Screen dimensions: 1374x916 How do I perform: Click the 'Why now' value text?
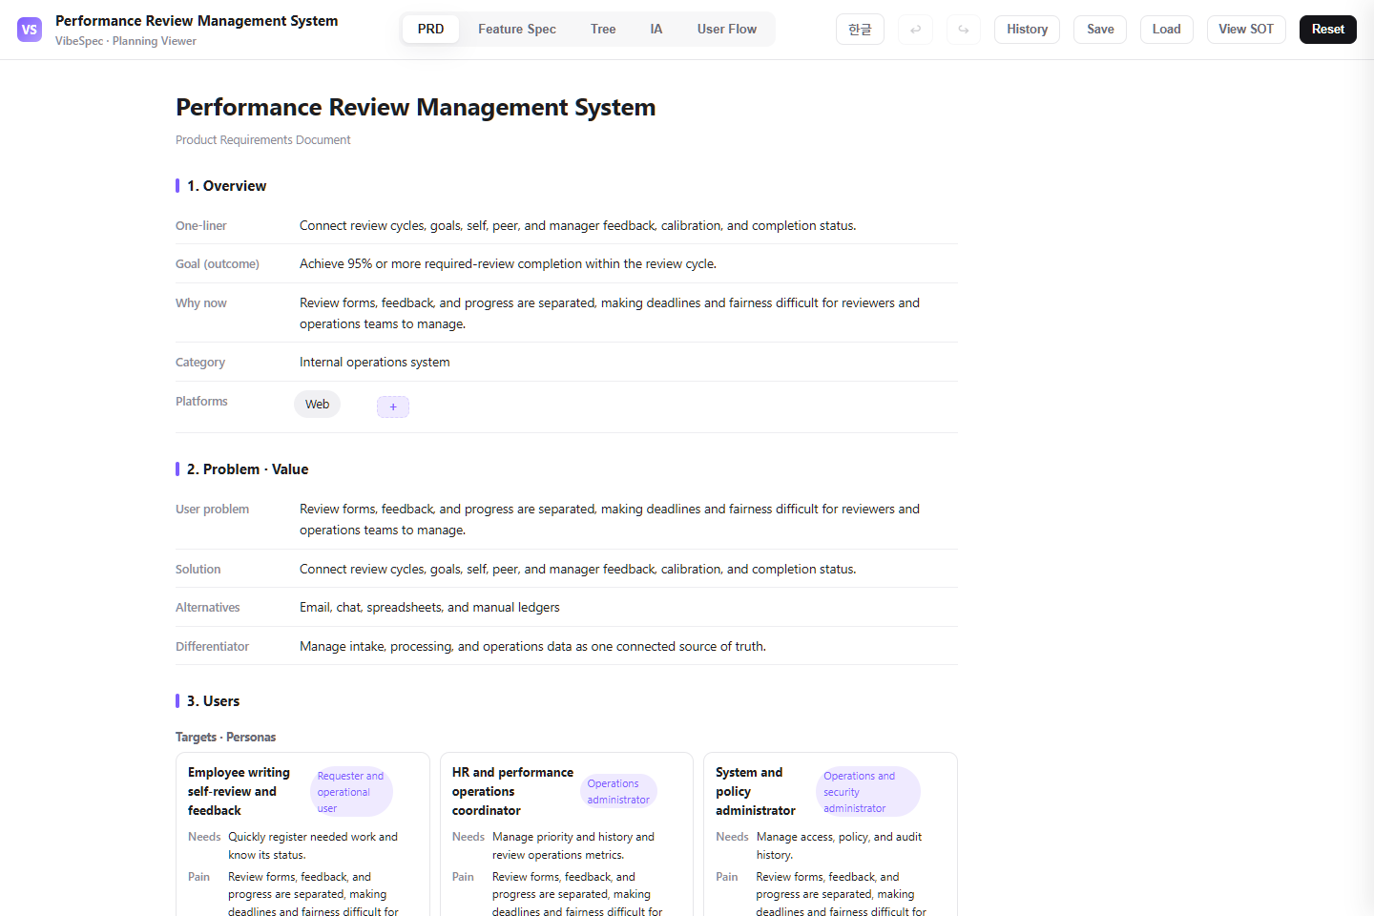(x=610, y=313)
